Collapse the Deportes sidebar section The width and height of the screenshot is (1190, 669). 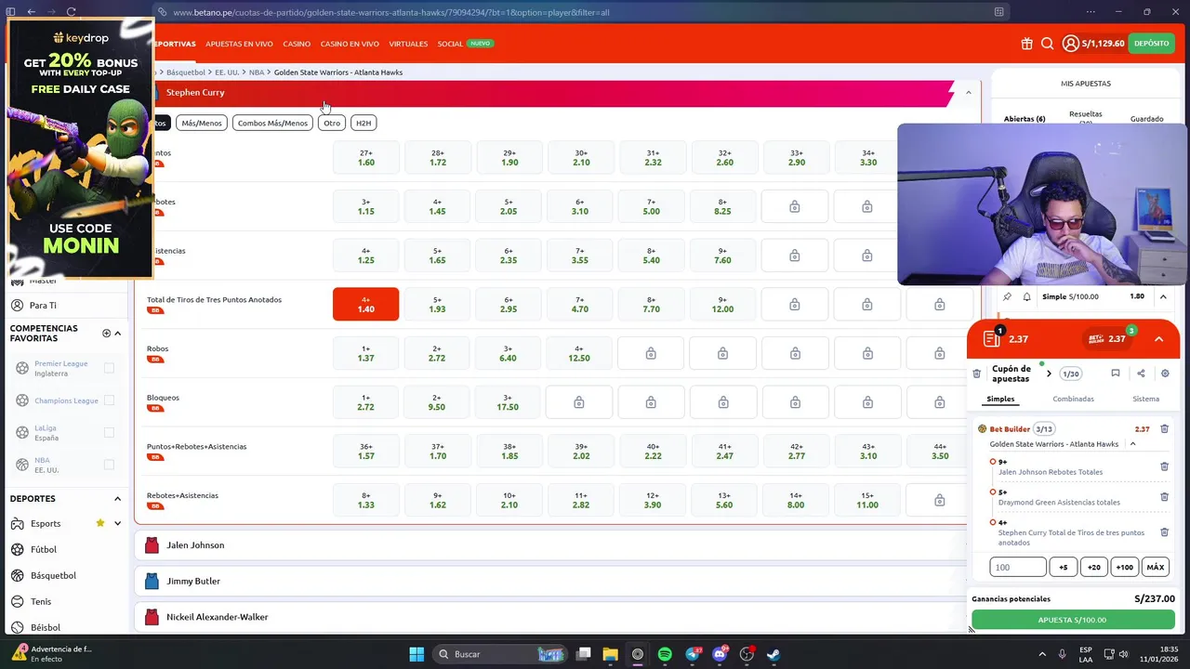tap(117, 499)
